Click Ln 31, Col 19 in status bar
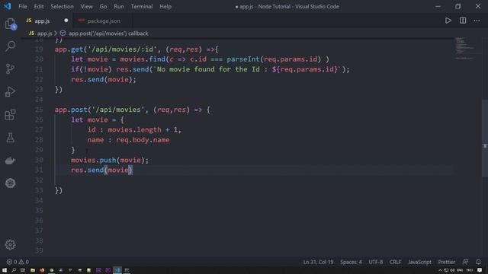This screenshot has width=488, height=274. (x=318, y=262)
